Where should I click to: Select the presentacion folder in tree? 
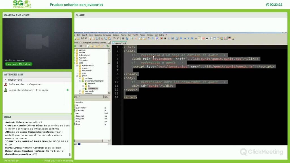coord(93,89)
